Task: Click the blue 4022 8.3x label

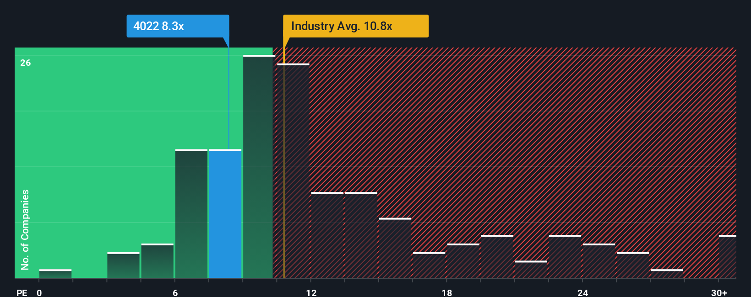Action: pos(178,26)
